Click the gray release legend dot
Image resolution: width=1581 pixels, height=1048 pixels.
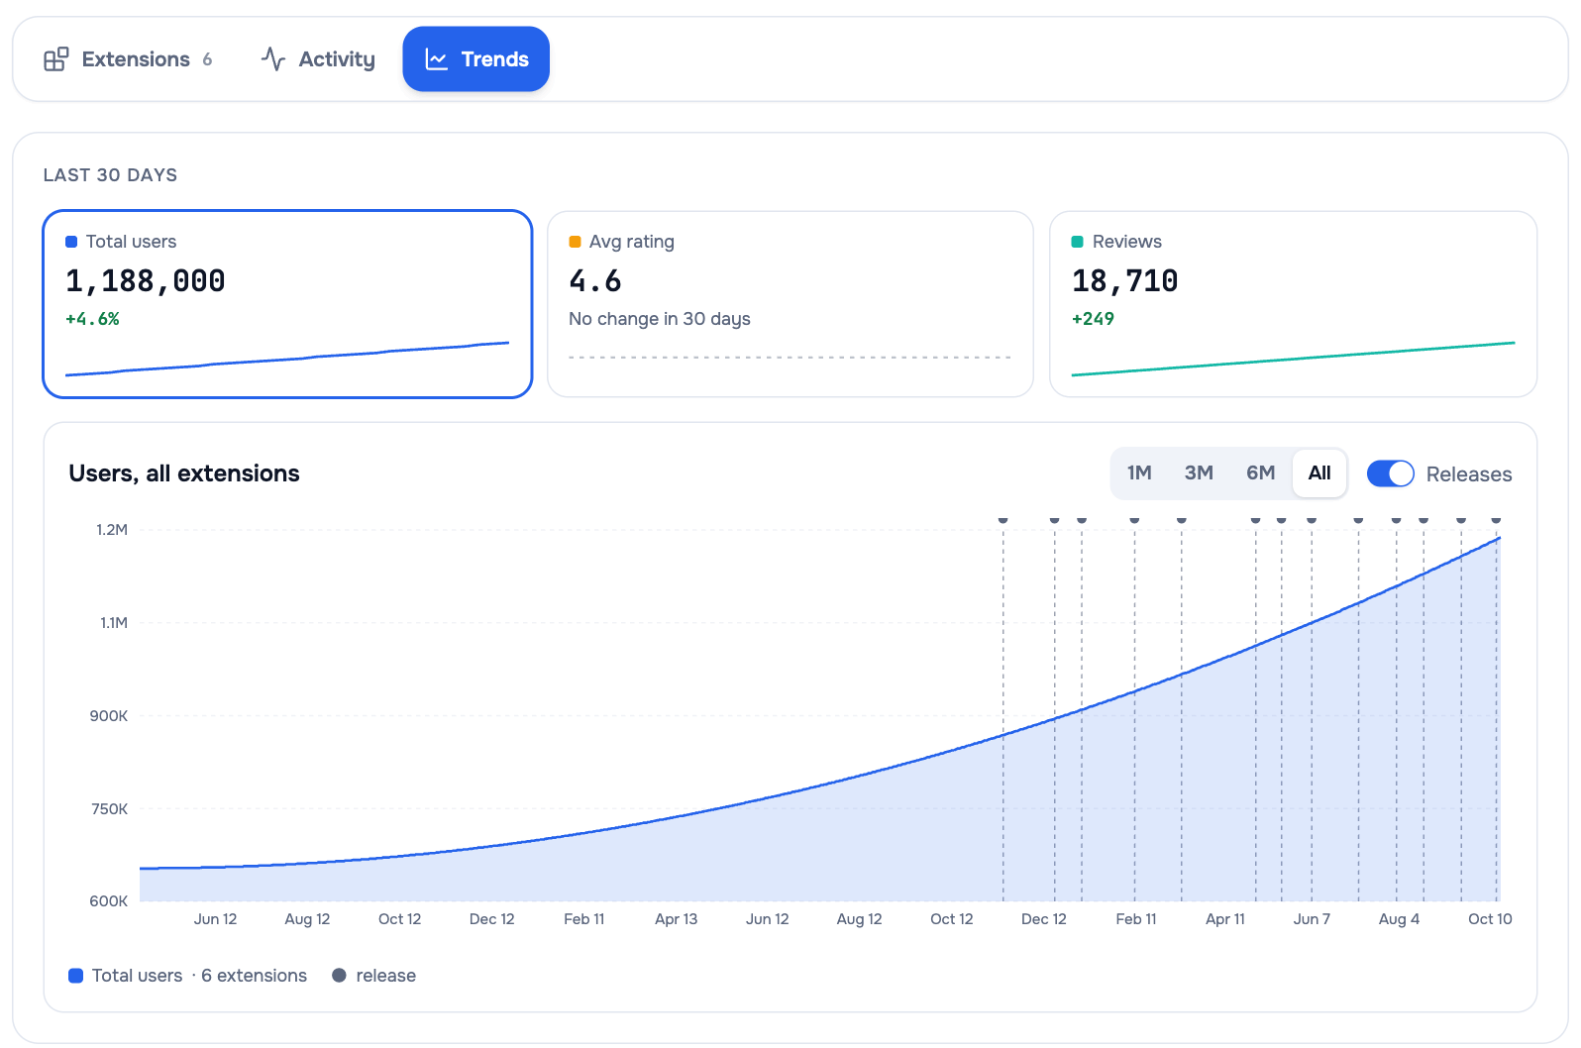339,976
